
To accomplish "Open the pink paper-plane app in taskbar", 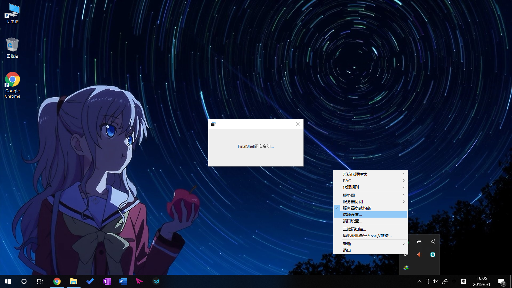I will point(139,281).
